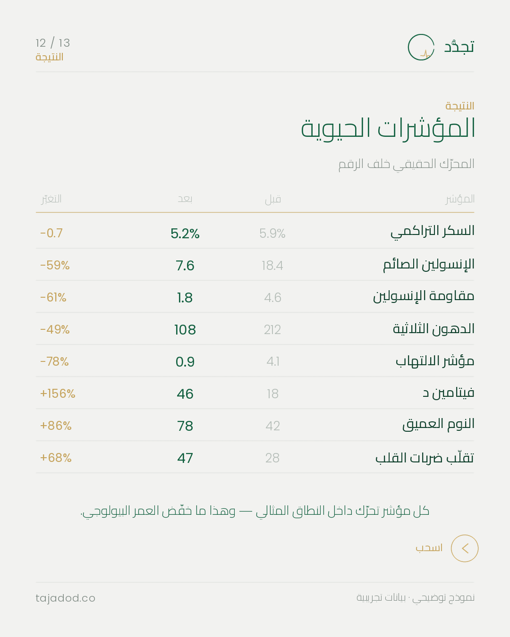Click the السكر التراكمي row label
Image resolution: width=510 pixels, height=637 pixels.
433,231
